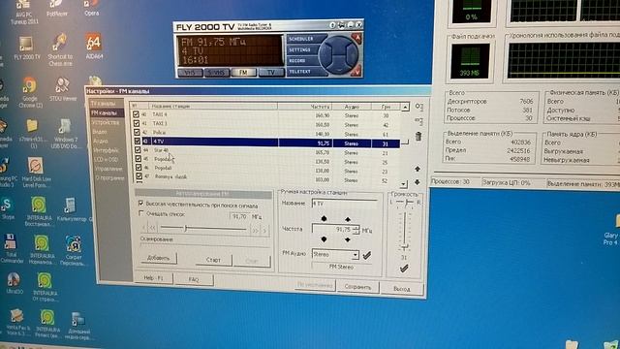Open the Hard Disk Low Level Format icon
The image size is (620, 349).
click(x=35, y=173)
